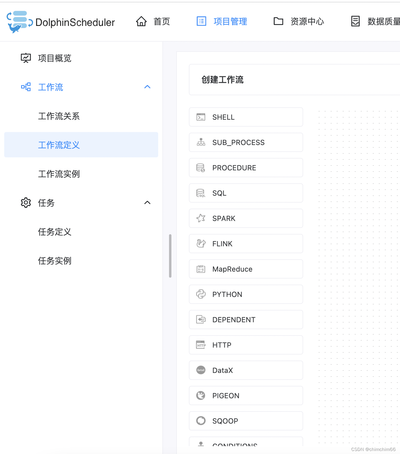Choose the FLINK squirrel icon
This screenshot has width=400, height=454.
201,243
